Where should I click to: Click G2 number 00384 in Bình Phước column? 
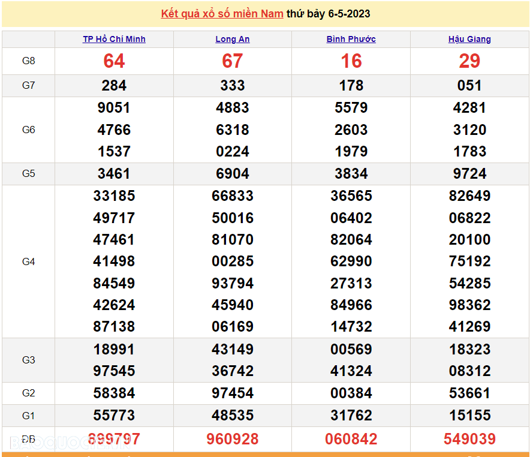click(x=351, y=393)
